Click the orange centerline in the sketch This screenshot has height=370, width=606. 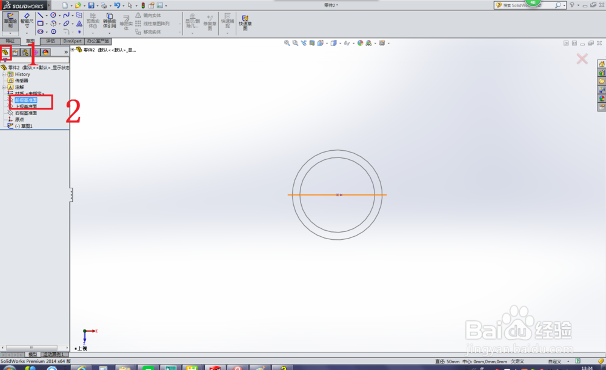337,194
